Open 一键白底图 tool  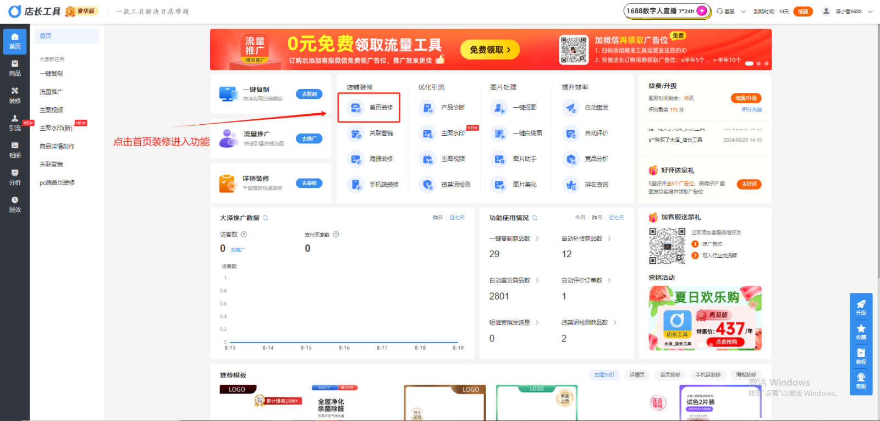pos(516,133)
